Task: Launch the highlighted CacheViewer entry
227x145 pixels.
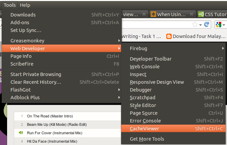Action: pyautogui.click(x=173, y=129)
